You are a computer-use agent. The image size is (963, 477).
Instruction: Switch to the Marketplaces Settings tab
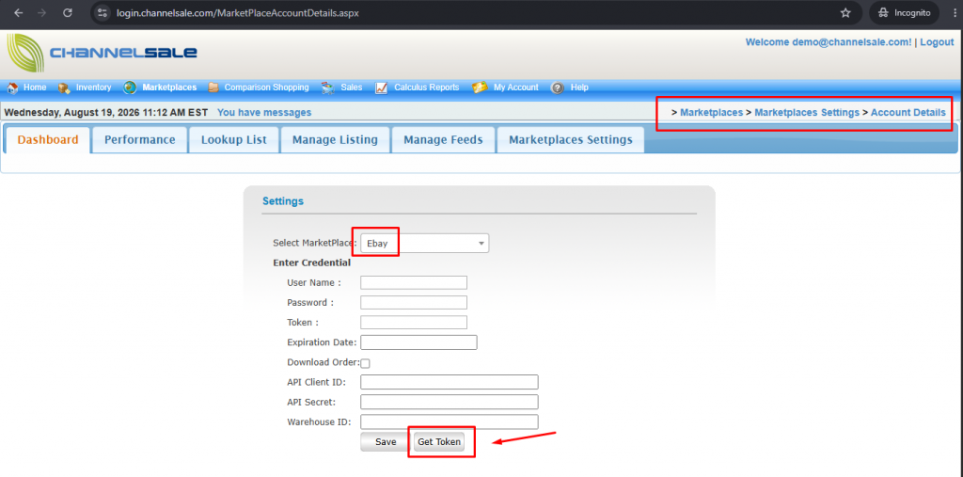571,139
